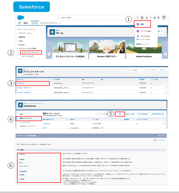This screenshot has height=193, width=179.
Task: Click into the [設定] を検索 search box
Action: 87,18
